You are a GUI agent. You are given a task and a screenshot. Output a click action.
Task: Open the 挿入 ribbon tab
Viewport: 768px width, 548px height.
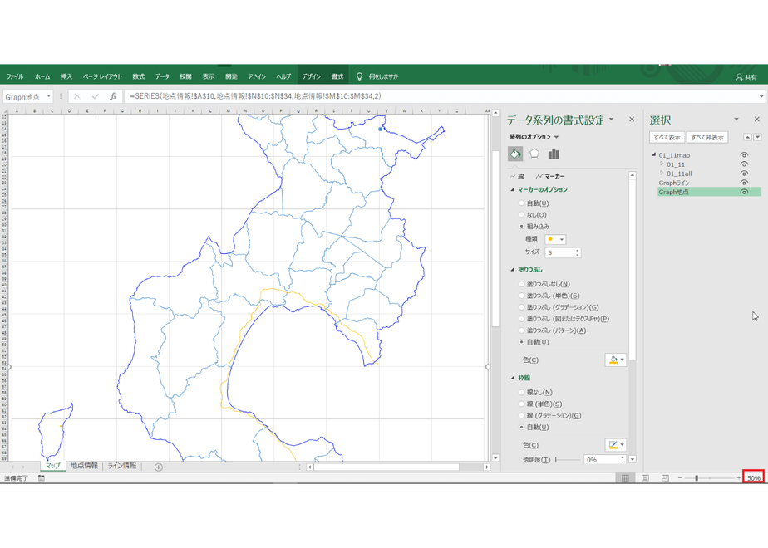(66, 76)
